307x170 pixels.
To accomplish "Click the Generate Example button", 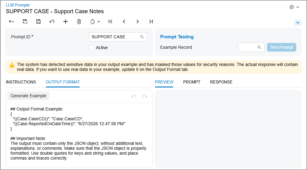I will click(28, 96).
